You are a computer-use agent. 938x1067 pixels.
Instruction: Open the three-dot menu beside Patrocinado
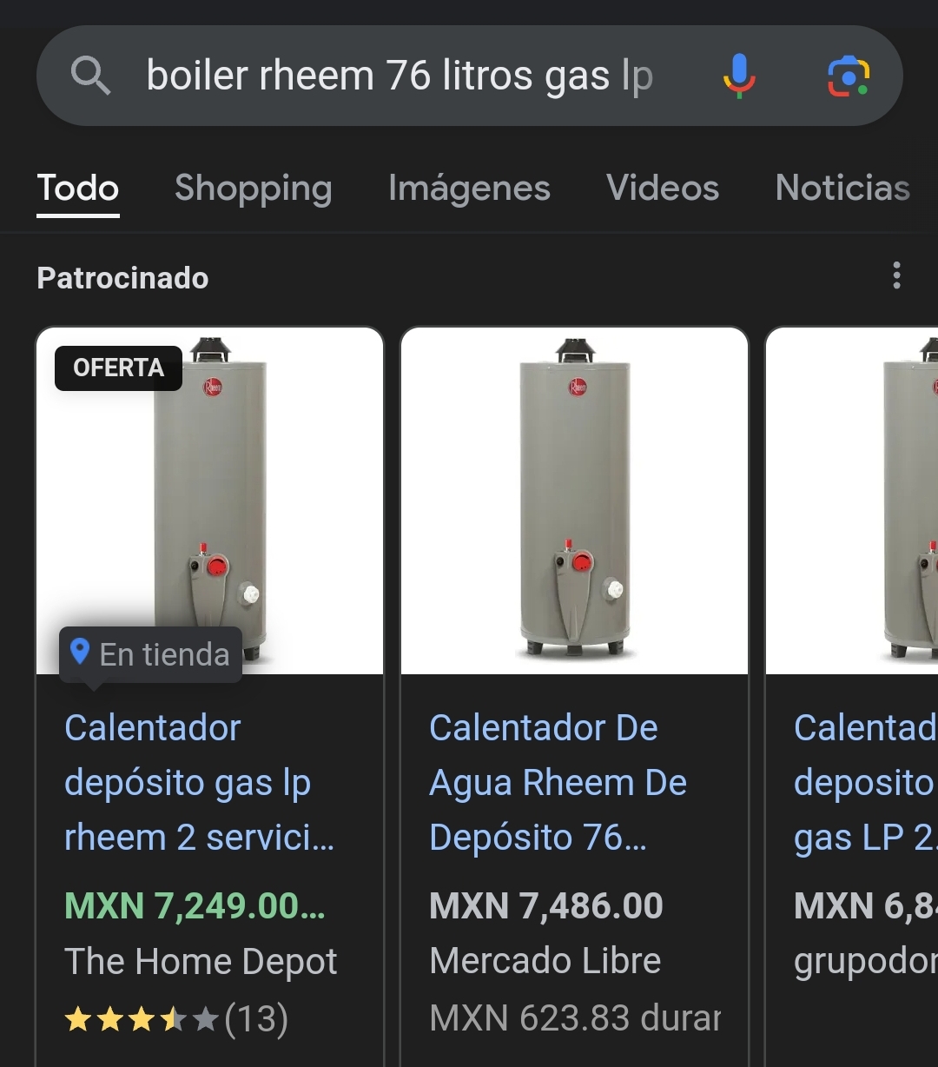tap(896, 275)
